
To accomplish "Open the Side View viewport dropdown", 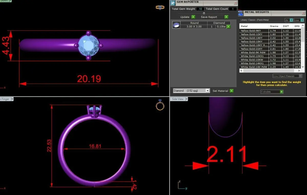I will tap(187, 99).
